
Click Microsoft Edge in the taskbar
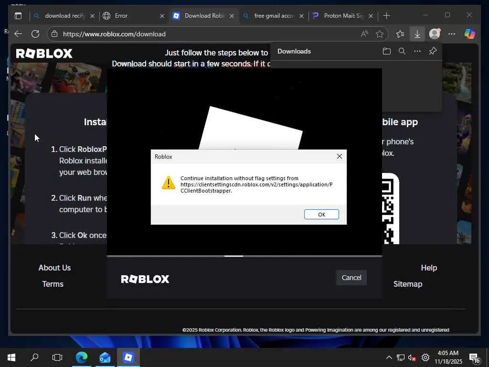81,357
